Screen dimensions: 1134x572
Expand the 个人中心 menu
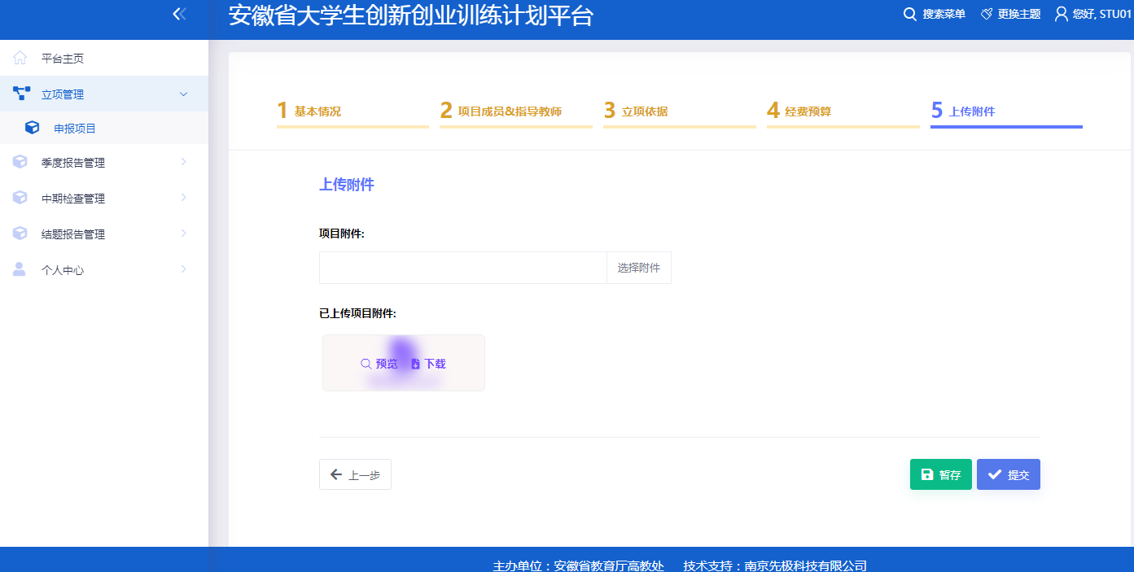183,269
